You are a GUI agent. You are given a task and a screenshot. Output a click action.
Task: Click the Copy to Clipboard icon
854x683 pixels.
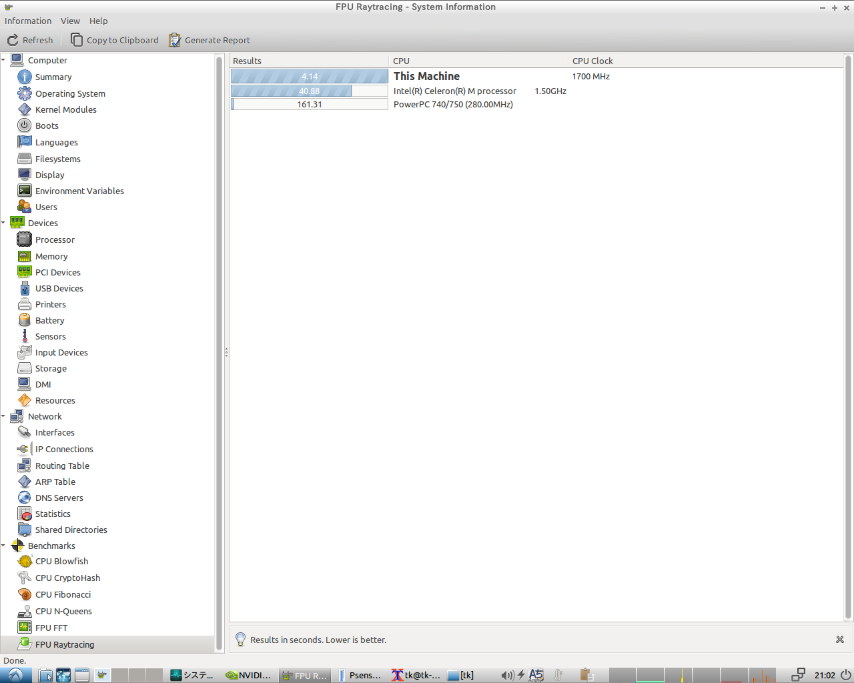coord(77,40)
